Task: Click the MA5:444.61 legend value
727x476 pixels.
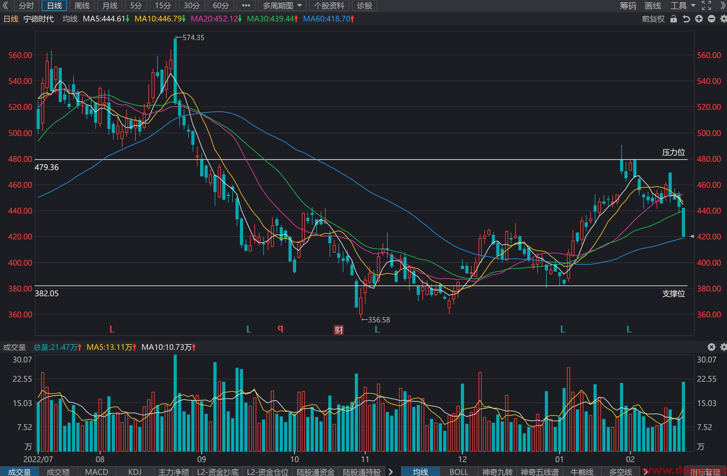Action: tap(106, 19)
